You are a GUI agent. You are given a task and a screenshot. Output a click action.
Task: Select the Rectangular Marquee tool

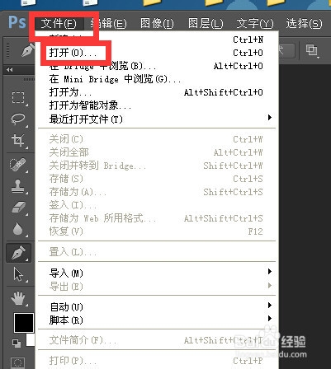click(18, 98)
